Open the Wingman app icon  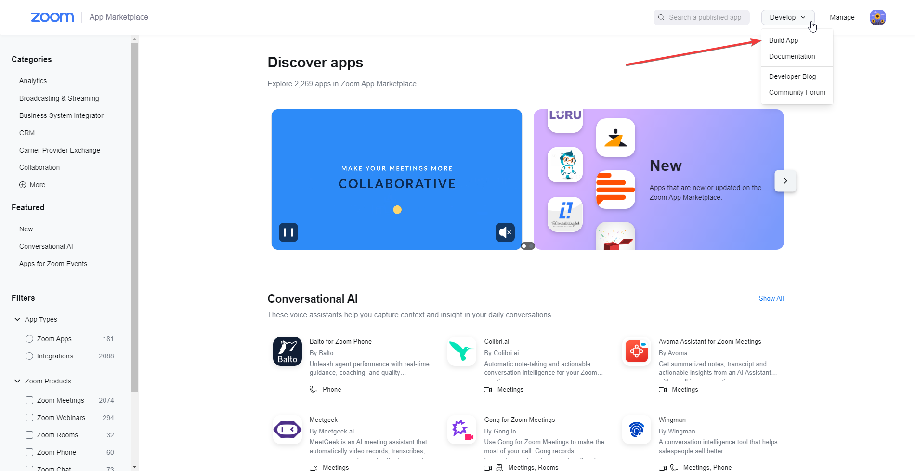point(637,430)
